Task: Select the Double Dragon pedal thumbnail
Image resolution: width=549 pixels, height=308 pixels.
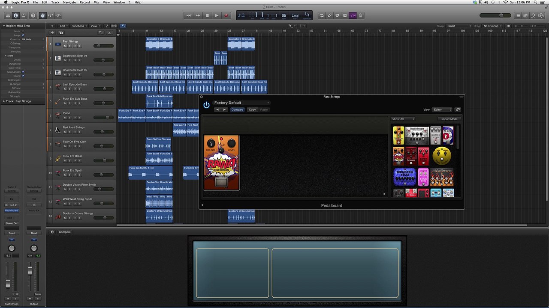Action: [x=417, y=135]
